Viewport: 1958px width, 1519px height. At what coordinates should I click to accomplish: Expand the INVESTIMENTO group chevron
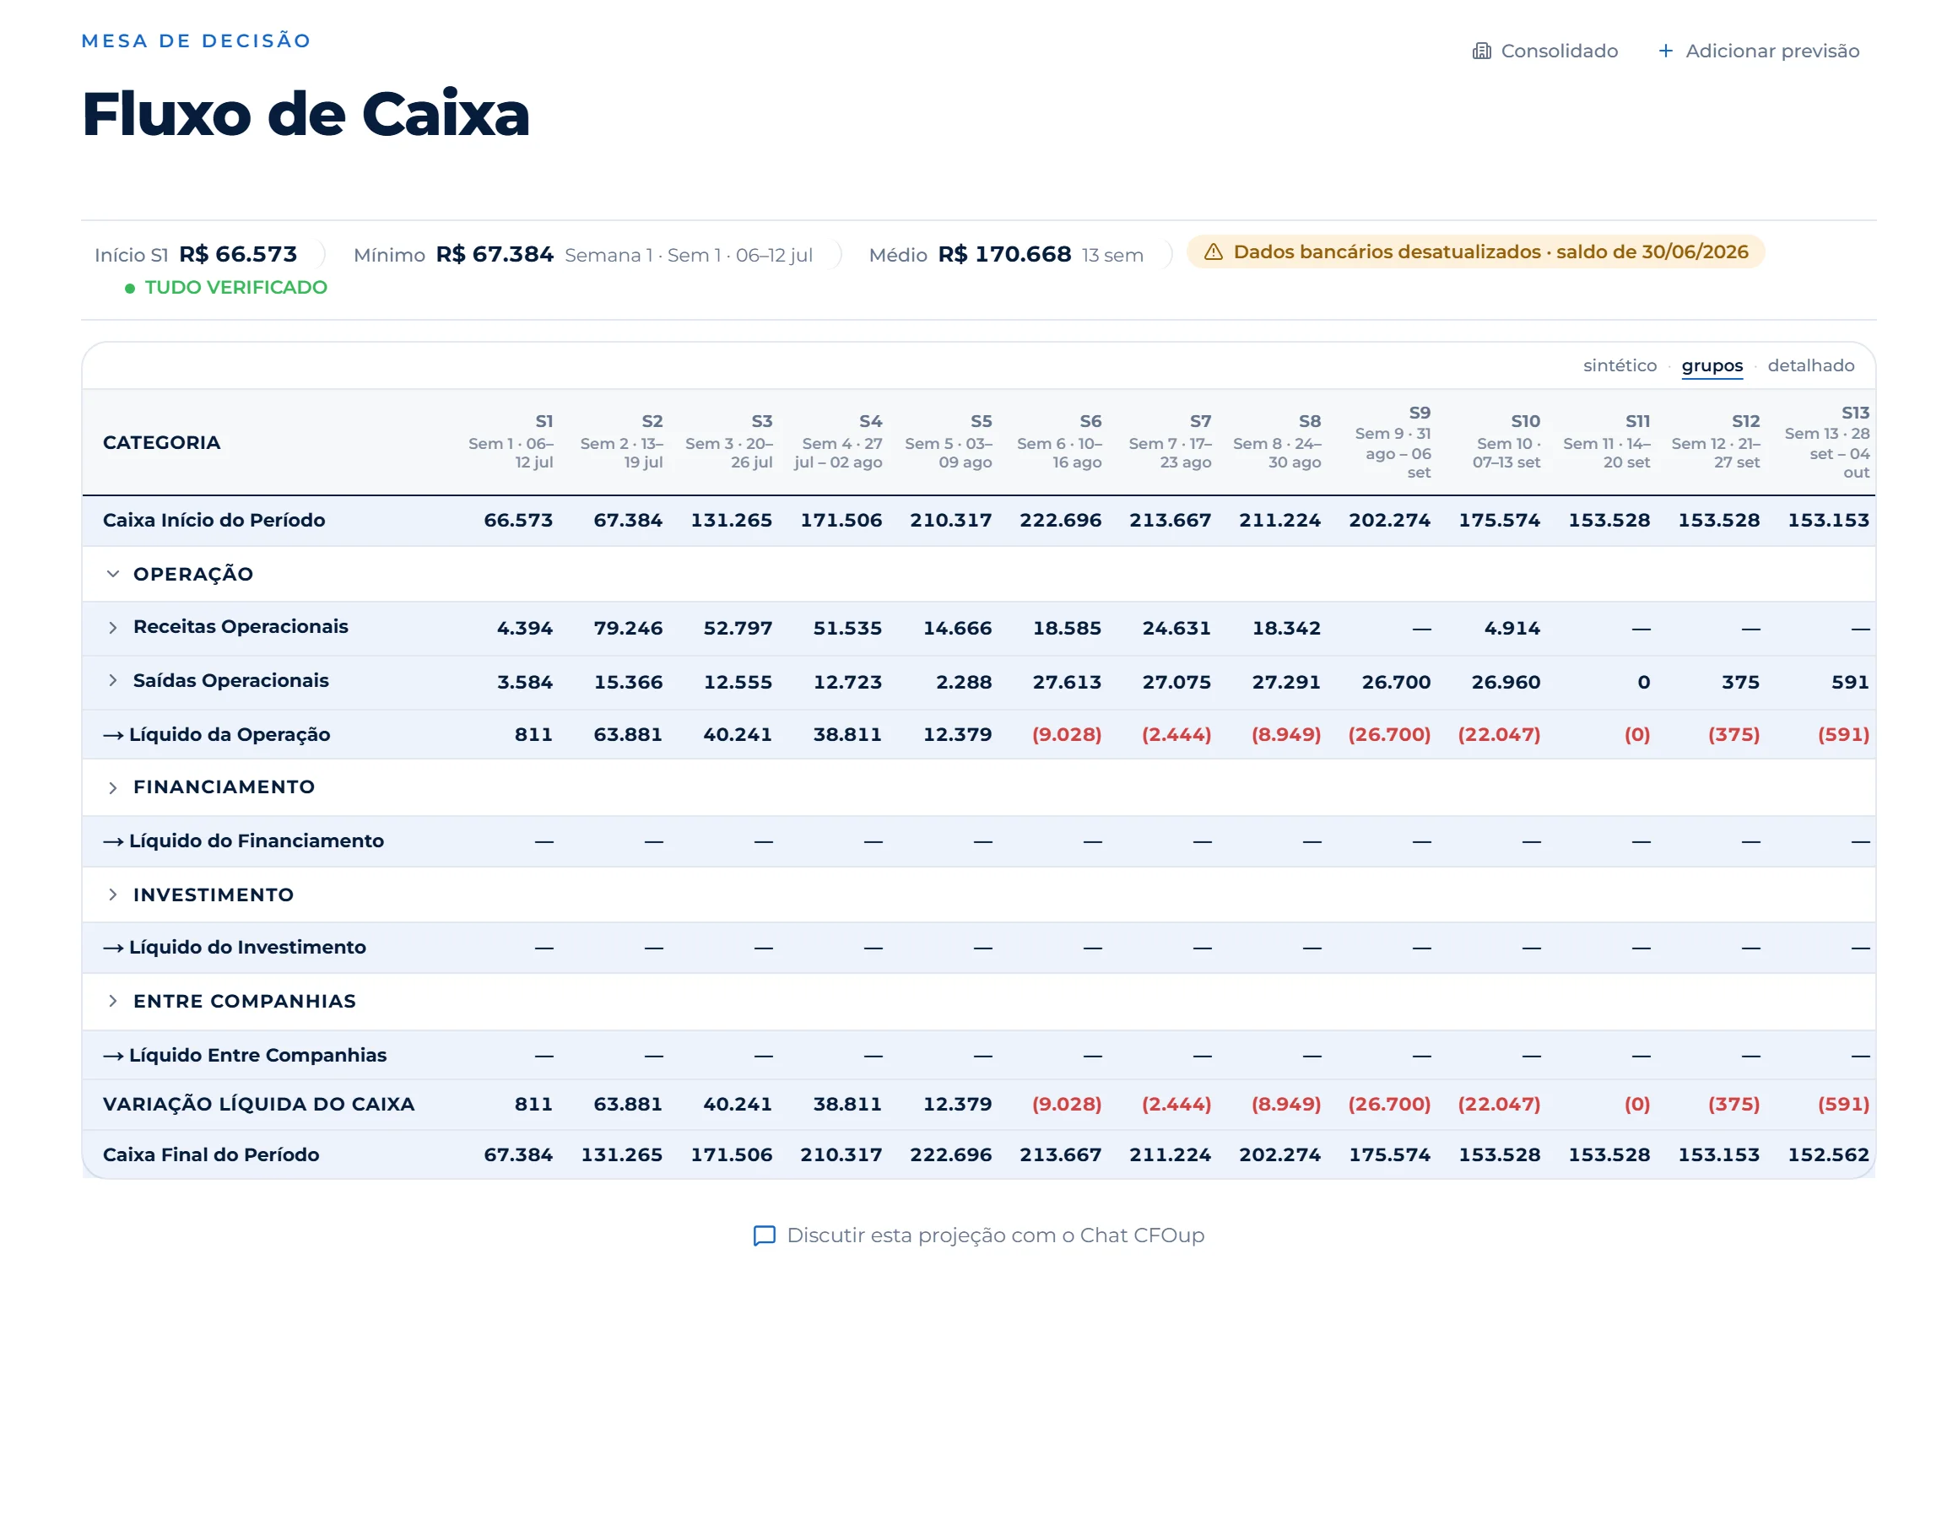click(x=113, y=894)
